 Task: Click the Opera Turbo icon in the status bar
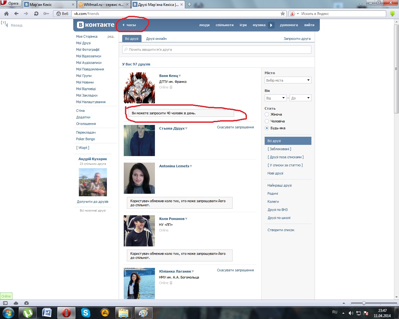(x=26, y=303)
